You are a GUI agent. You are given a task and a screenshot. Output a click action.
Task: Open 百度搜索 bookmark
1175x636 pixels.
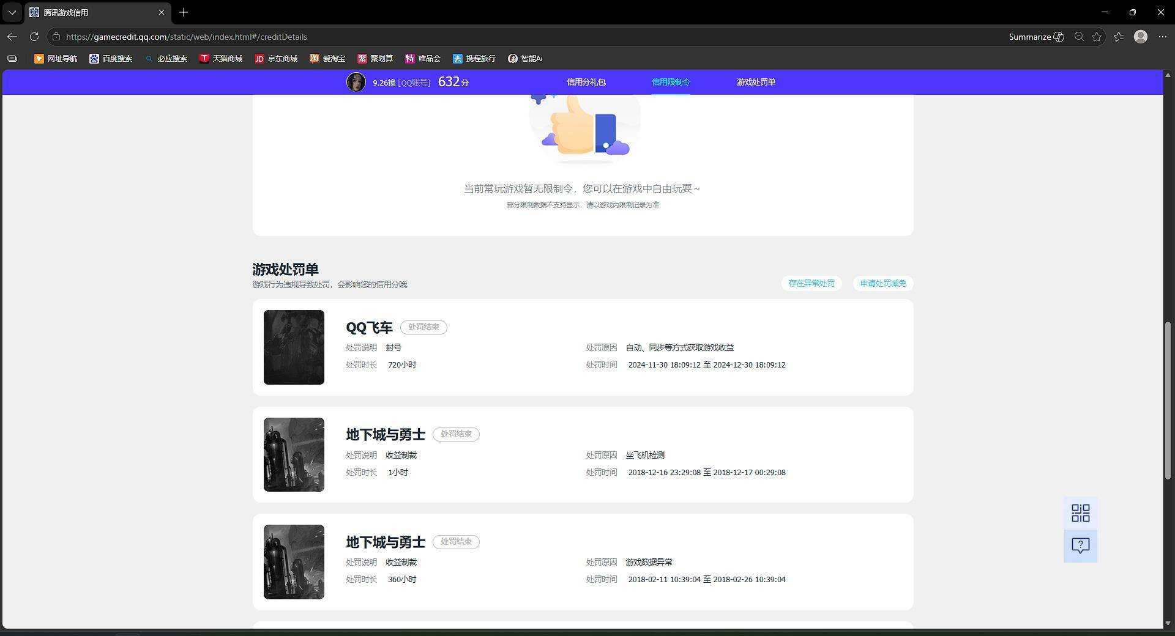(111, 59)
